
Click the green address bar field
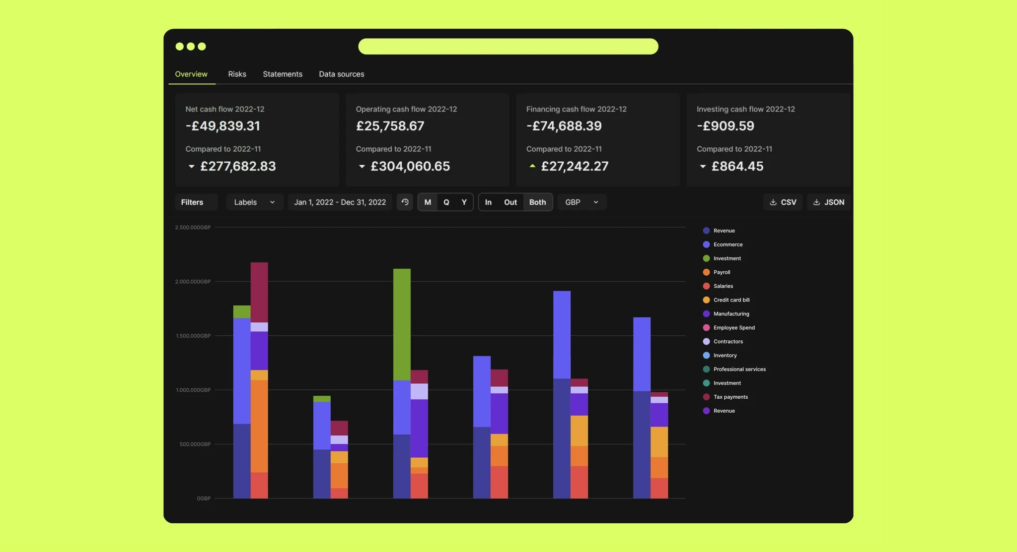(508, 47)
